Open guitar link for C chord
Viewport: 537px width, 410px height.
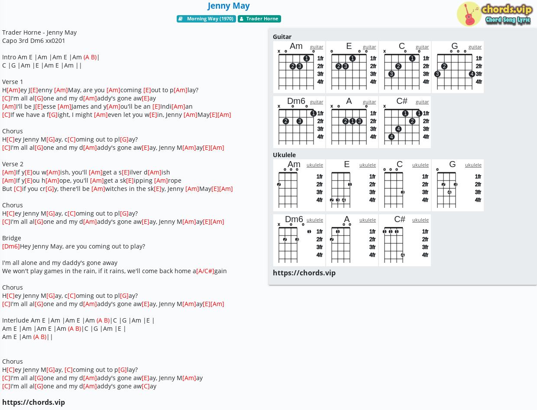click(422, 47)
